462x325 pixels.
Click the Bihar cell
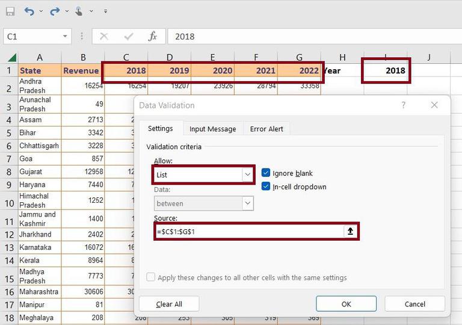(40, 133)
